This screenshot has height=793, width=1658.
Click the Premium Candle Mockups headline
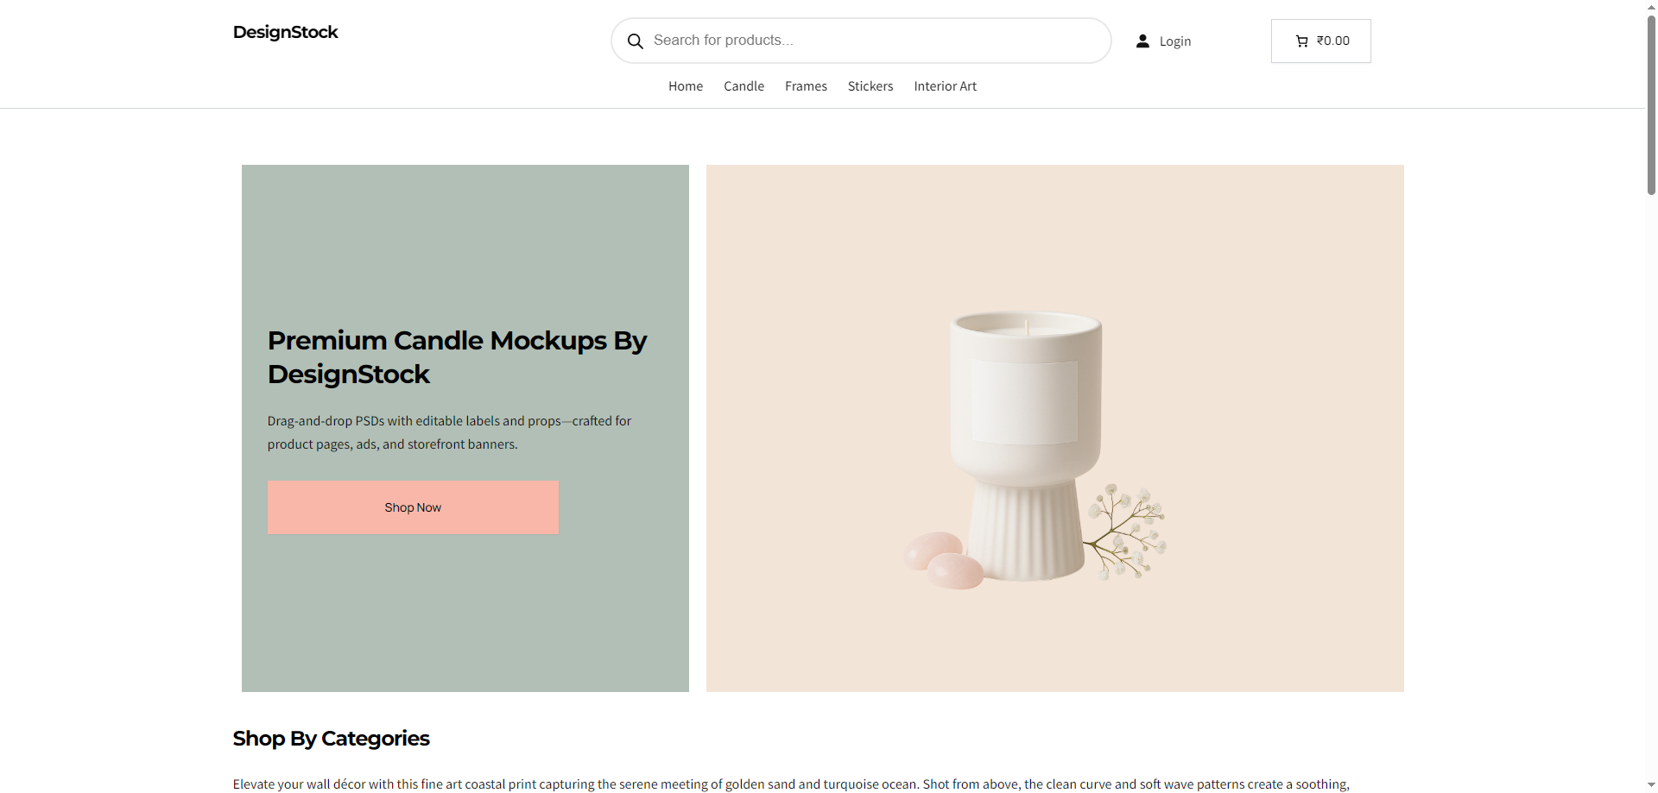(x=457, y=357)
